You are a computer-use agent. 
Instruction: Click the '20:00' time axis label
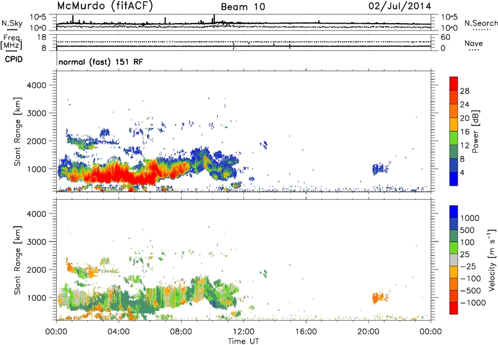click(x=369, y=332)
